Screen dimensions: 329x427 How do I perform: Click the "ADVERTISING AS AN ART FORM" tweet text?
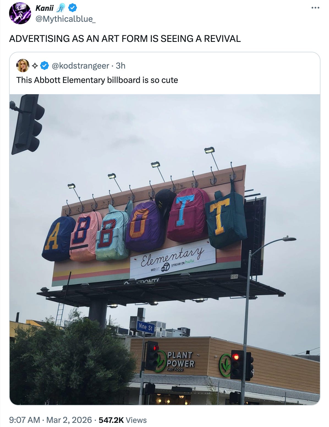(78, 39)
